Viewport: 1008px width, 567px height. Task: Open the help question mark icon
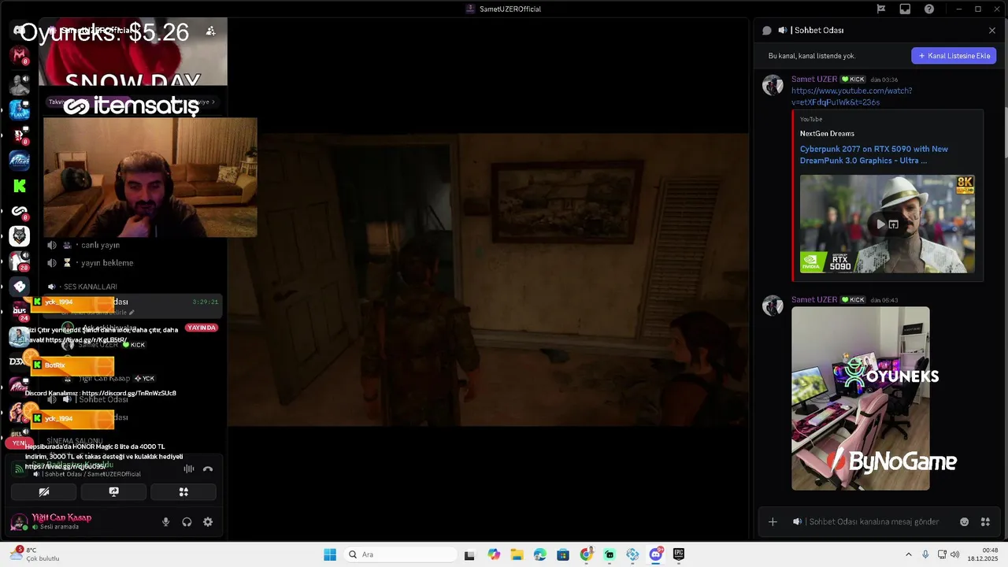click(929, 9)
